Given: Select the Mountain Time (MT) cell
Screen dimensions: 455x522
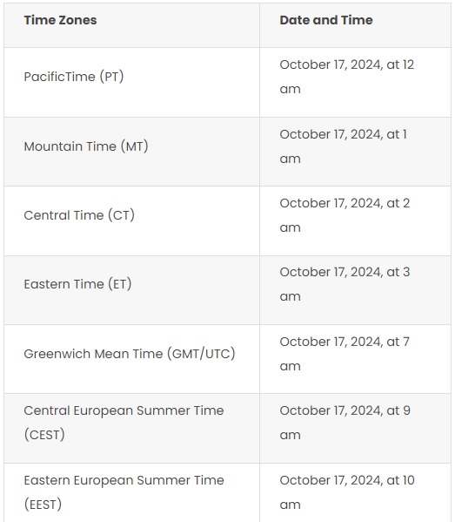Looking at the screenshot, I should pos(132,152).
